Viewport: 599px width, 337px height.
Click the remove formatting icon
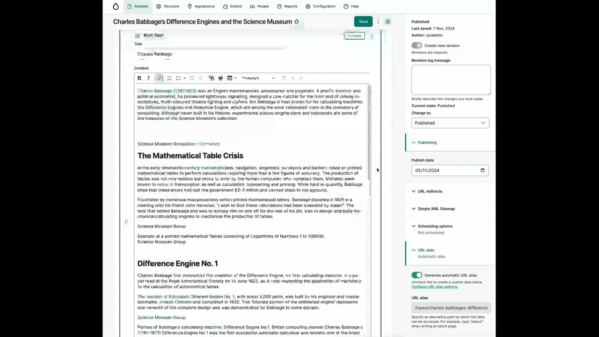pyautogui.click(x=284, y=78)
